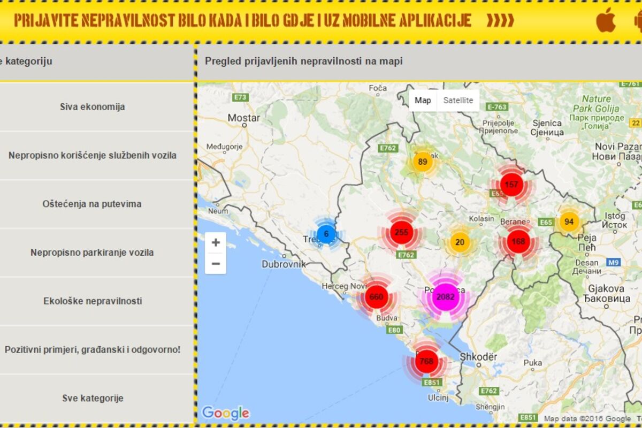Open the red 768 cluster marker

coord(426,361)
